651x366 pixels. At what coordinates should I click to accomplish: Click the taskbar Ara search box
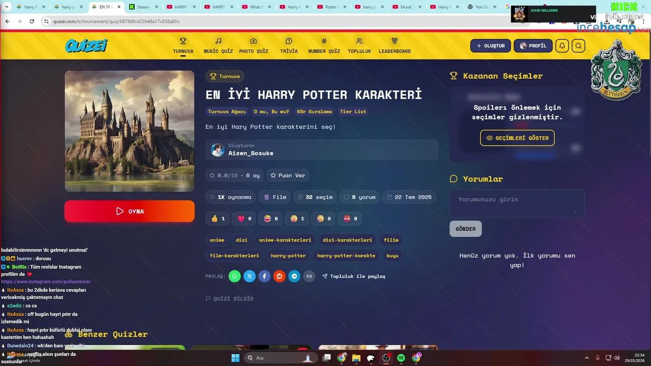tap(280, 358)
